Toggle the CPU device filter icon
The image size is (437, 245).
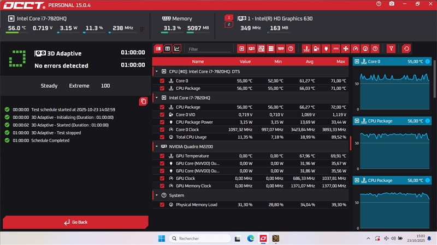(x=241, y=49)
